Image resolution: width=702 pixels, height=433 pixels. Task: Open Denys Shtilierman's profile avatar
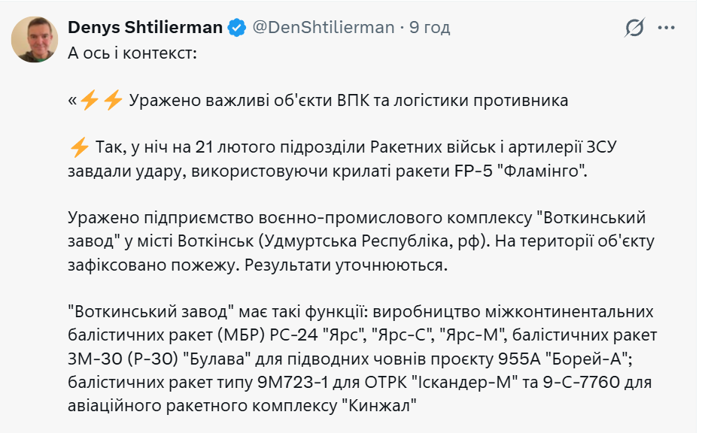click(x=35, y=38)
